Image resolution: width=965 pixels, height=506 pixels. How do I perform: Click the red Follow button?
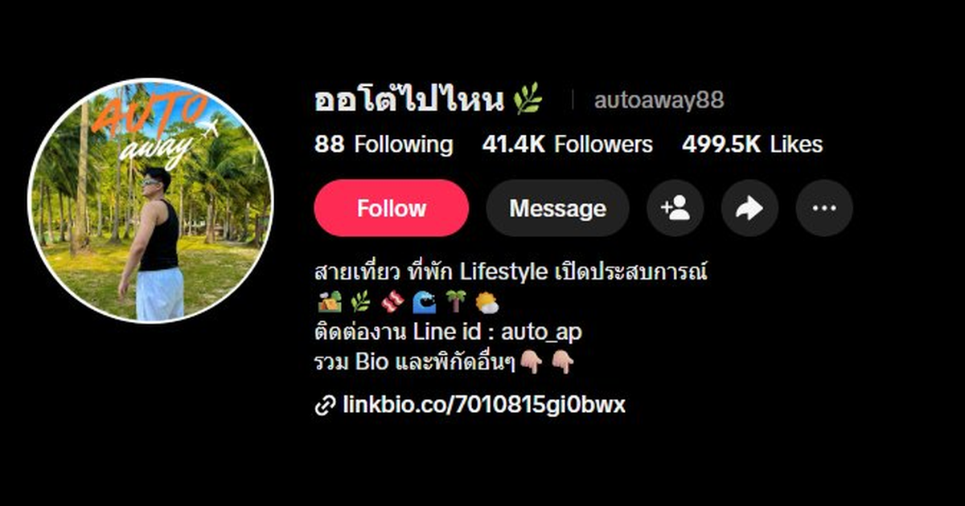391,208
